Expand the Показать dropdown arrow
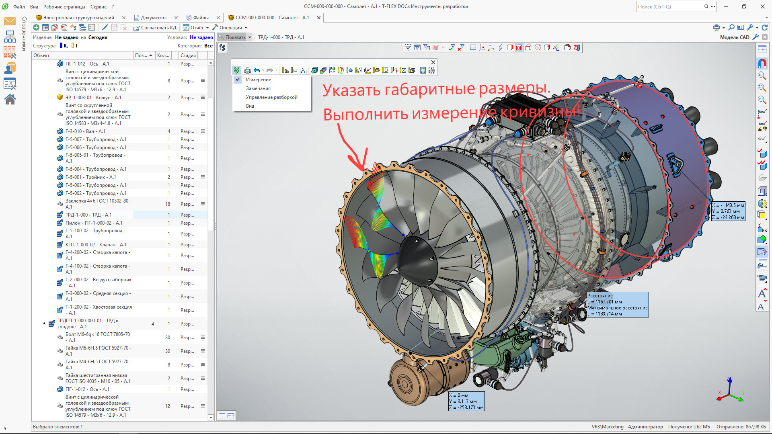The image size is (772, 434). pos(249,37)
